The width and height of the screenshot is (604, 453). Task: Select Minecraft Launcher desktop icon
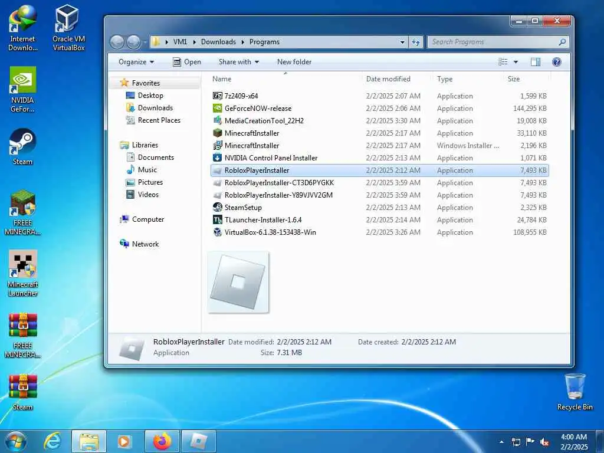point(23,274)
